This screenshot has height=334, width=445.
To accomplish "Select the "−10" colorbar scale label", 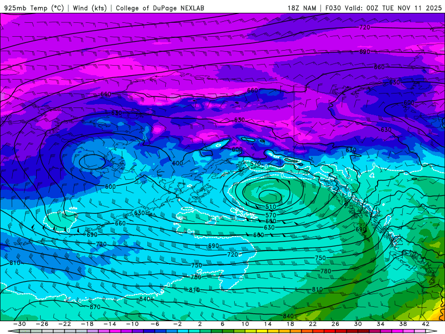I will click(132, 324).
